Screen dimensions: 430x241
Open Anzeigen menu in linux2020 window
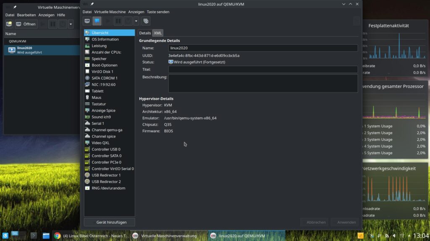click(136, 12)
